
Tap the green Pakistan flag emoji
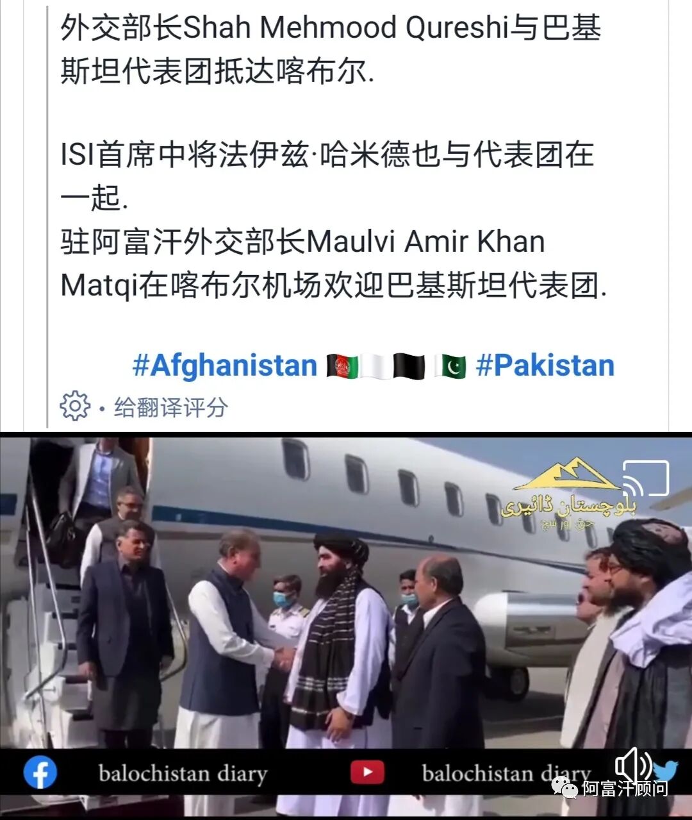coord(450,365)
